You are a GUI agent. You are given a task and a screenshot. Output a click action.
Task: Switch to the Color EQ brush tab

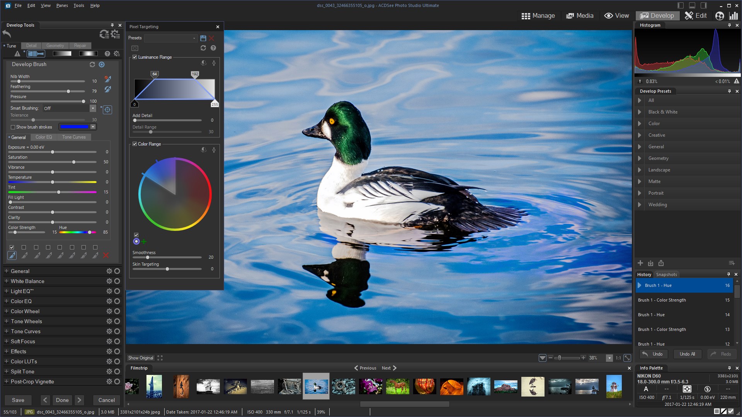pyautogui.click(x=43, y=137)
